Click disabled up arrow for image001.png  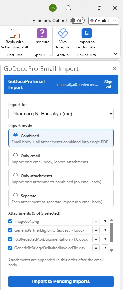96,221
